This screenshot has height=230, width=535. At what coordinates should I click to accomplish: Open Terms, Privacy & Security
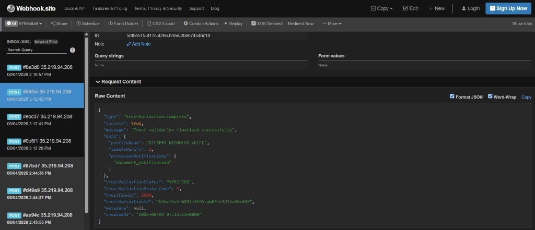click(158, 8)
